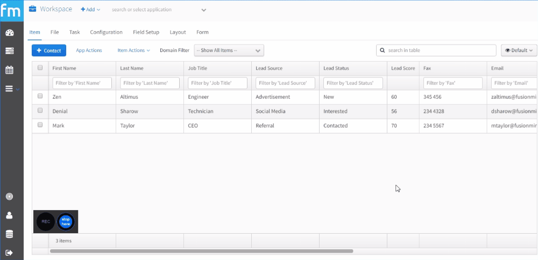This screenshot has width=538, height=260.
Task: Click the Filter by Email field
Action: coord(514,83)
